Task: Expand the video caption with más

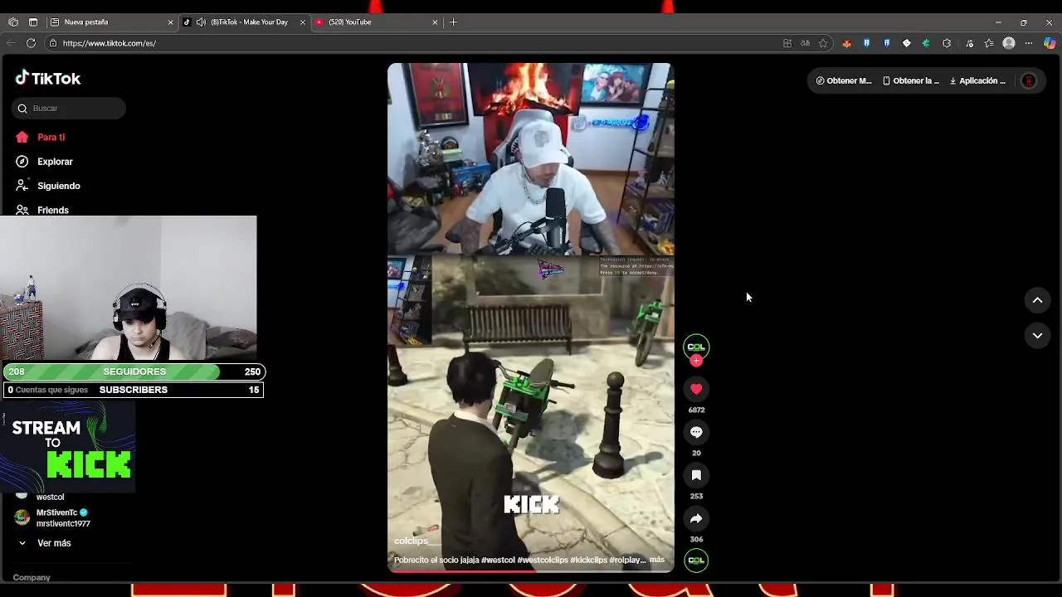Action: [656, 560]
